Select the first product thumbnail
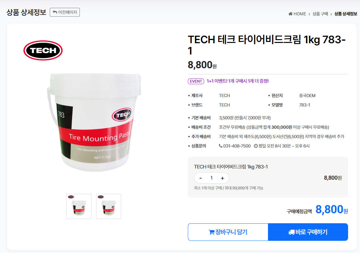This screenshot has width=360, height=253. [79, 206]
